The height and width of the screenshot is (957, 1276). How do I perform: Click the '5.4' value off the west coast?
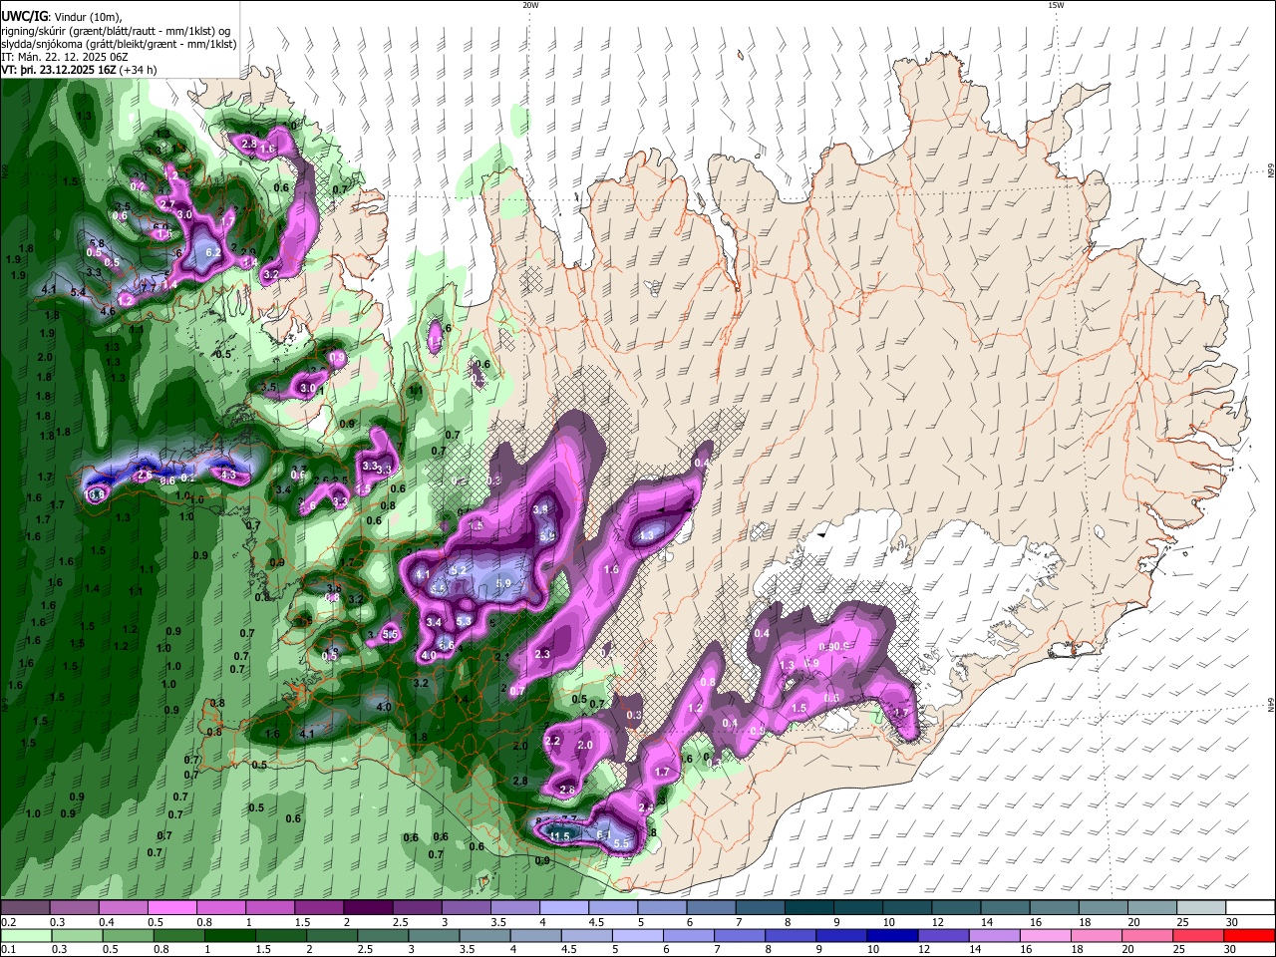point(79,292)
